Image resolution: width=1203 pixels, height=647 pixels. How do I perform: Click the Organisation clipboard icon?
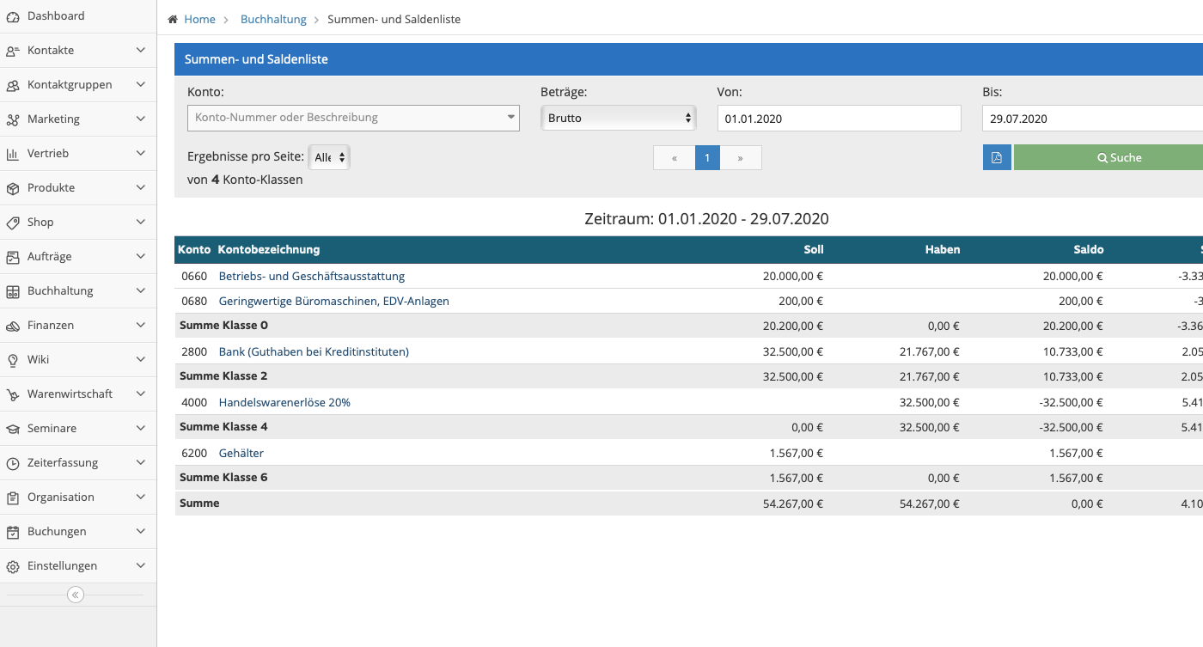[12, 497]
